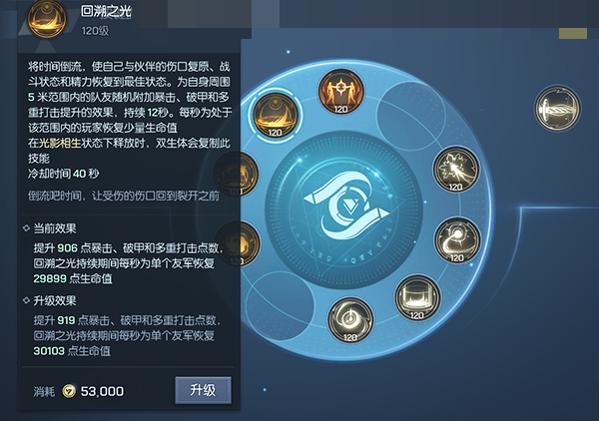The height and width of the screenshot is (421, 599).
Task: Click the central class emblem of the wheel
Action: (x=344, y=207)
